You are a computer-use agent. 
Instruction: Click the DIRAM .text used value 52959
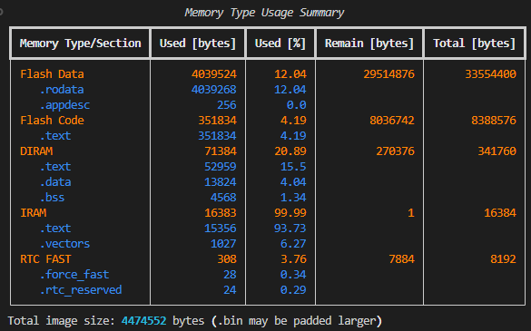point(221,167)
